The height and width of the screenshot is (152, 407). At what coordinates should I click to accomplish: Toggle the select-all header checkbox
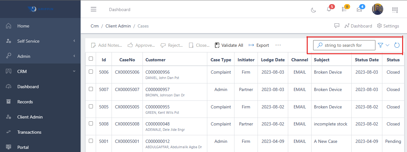click(91, 59)
